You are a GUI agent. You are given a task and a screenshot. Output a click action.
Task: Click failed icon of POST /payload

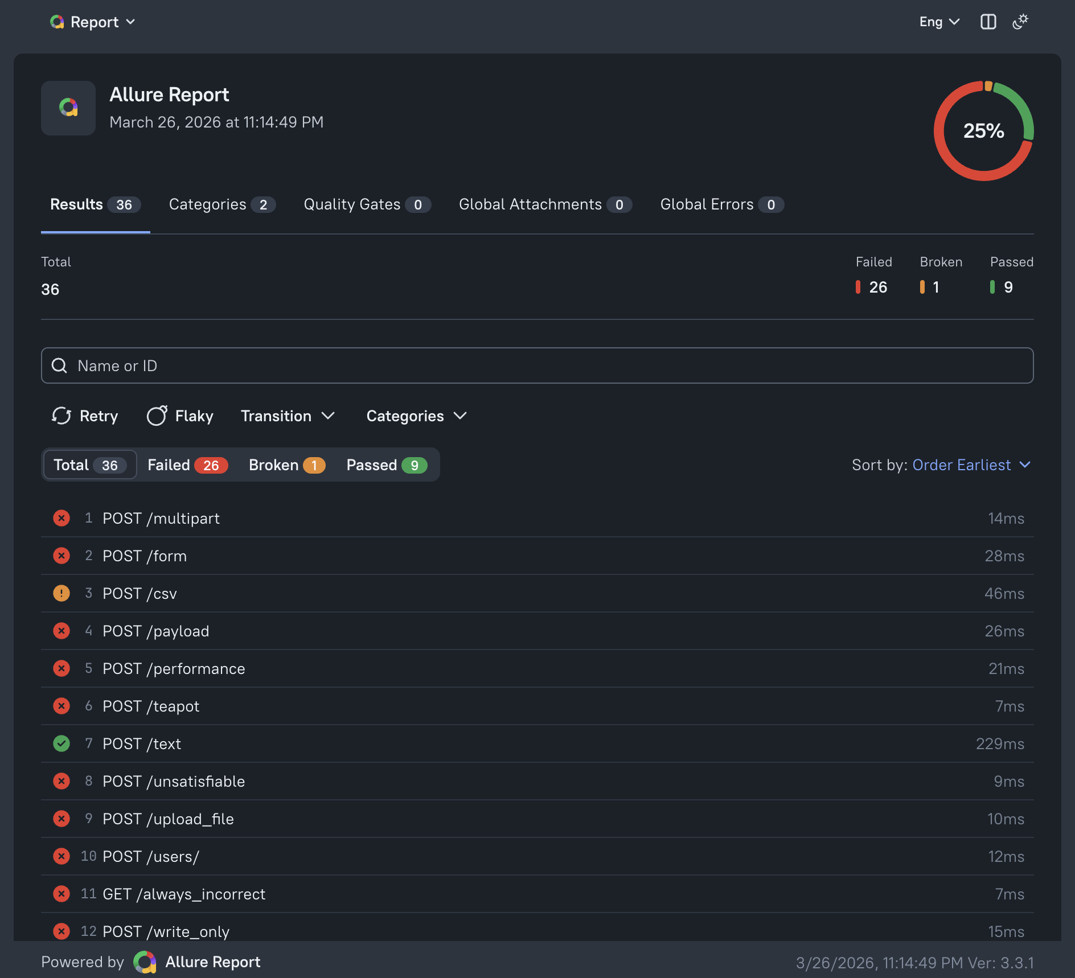61,631
